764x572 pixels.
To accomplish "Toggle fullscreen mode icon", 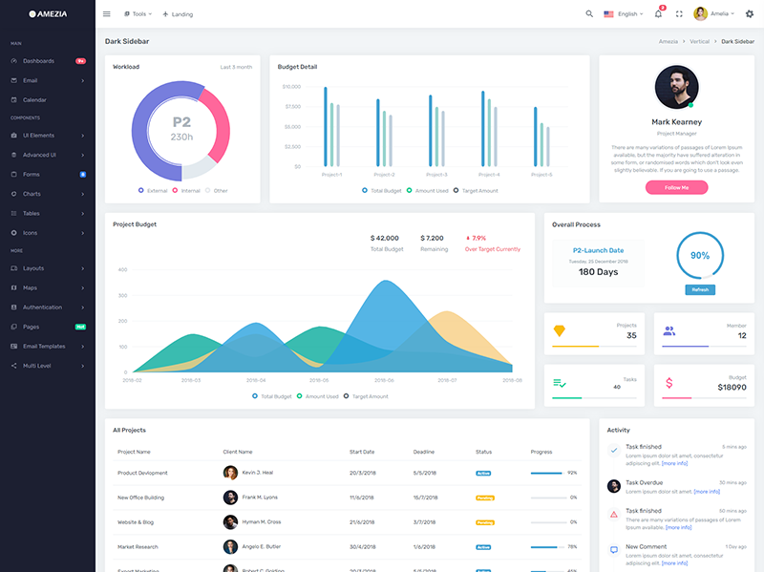I will 679,14.
